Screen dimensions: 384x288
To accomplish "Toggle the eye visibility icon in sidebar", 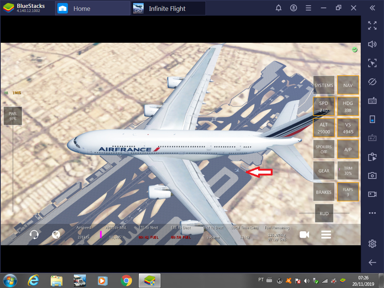I will click(x=372, y=82).
